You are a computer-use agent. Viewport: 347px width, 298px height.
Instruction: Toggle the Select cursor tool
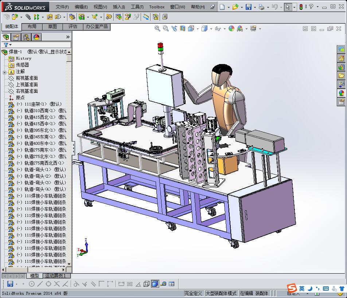pos(288,7)
